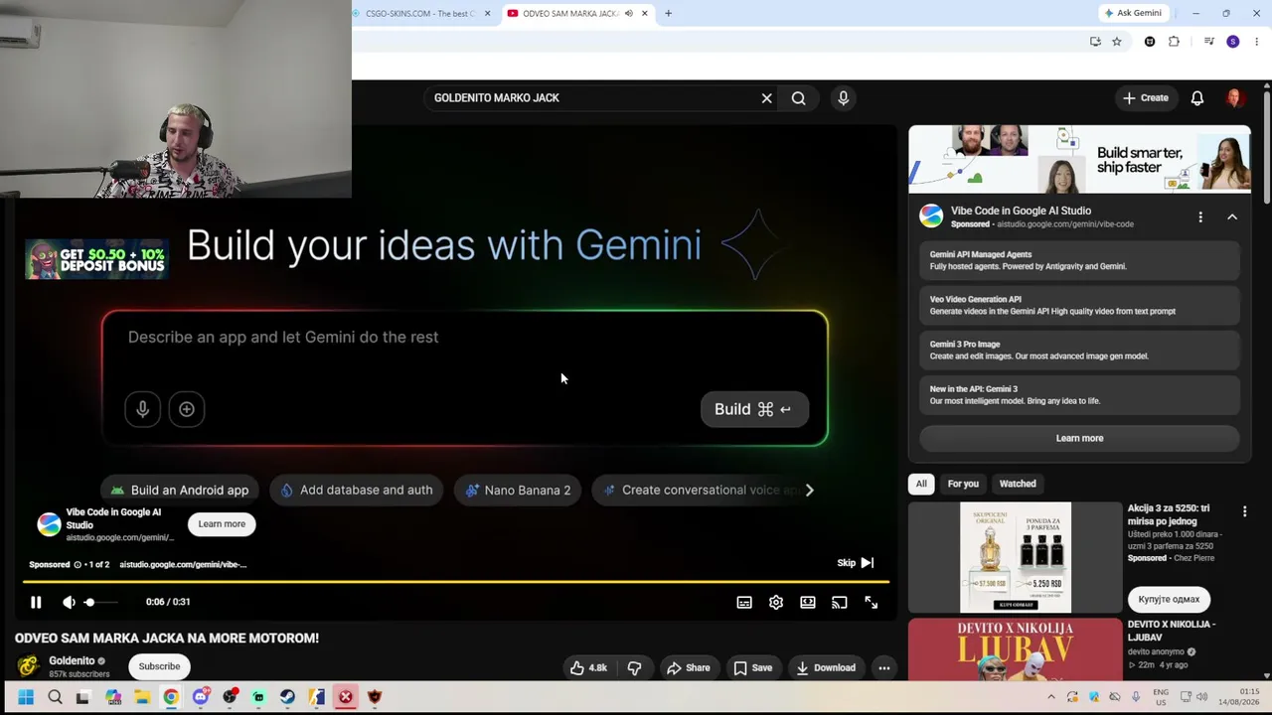Open options for the Vibe Code ad
Viewport: 1272px width, 715px height.
point(1200,216)
